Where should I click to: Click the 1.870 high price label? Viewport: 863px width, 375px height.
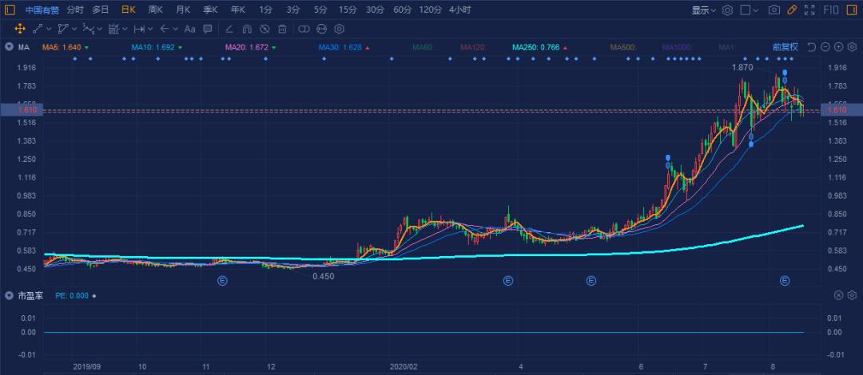point(742,67)
